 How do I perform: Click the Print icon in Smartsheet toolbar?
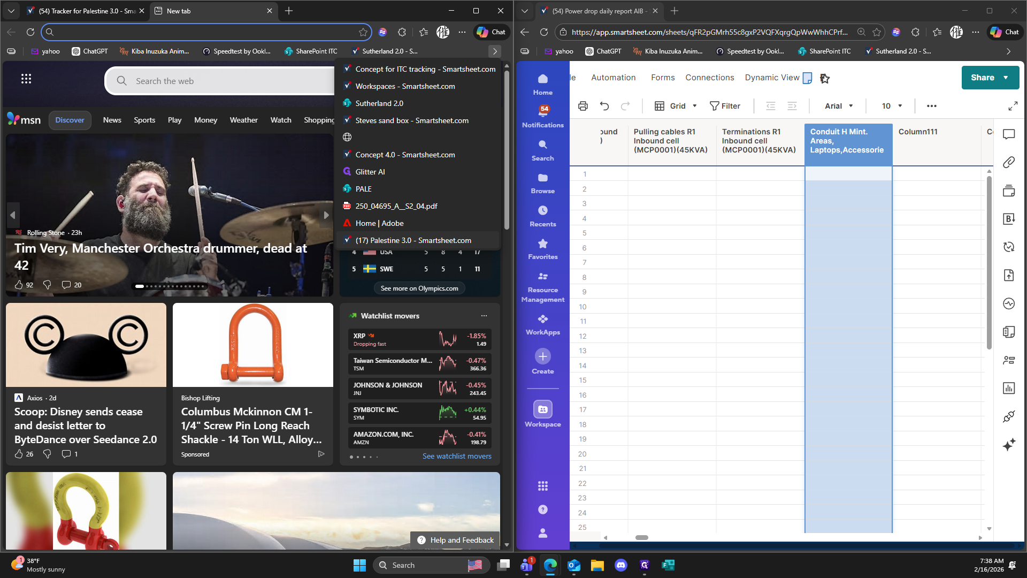click(x=583, y=106)
